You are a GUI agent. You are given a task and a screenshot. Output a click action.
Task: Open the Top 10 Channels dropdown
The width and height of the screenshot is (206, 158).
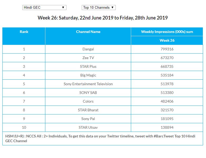(99, 8)
